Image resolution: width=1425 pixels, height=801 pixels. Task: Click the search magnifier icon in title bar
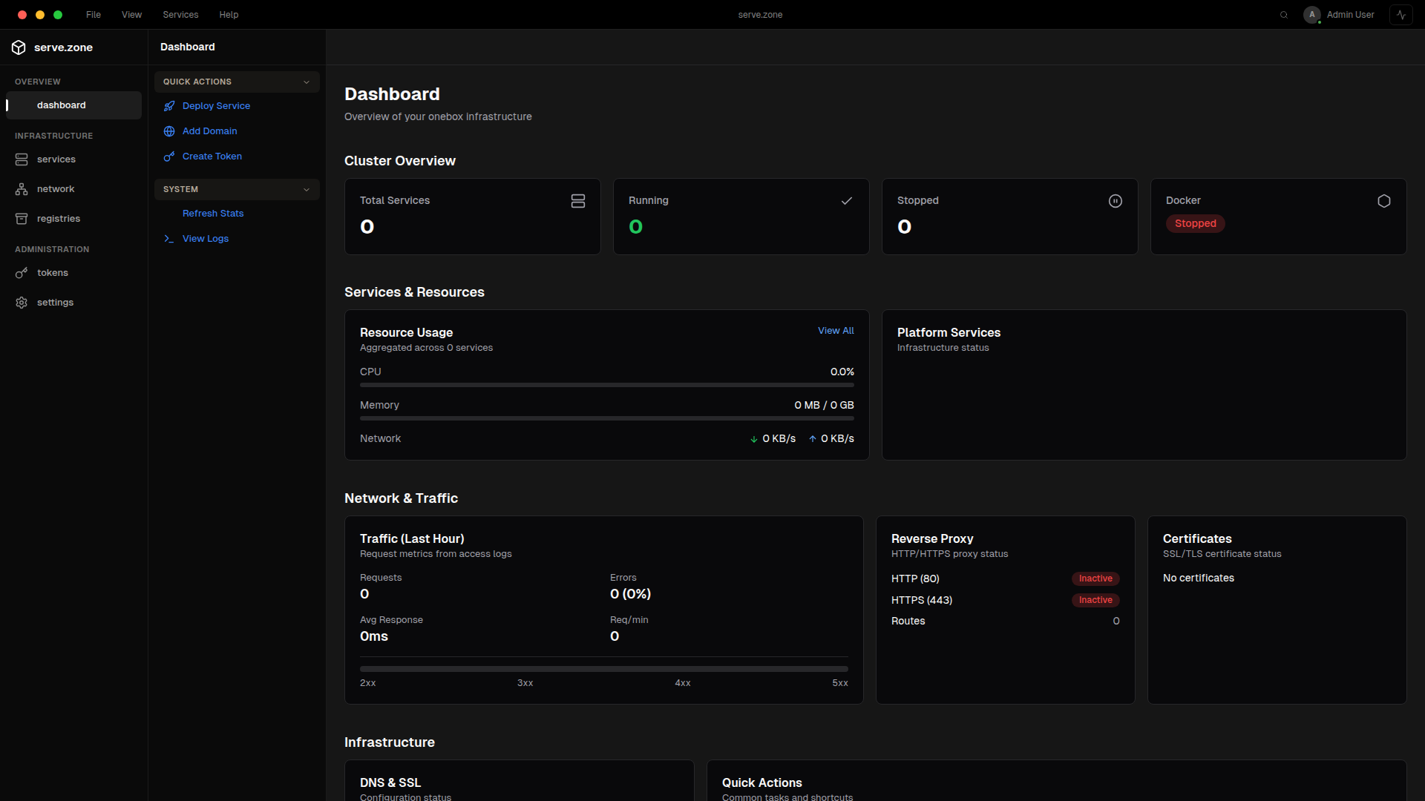click(1284, 15)
